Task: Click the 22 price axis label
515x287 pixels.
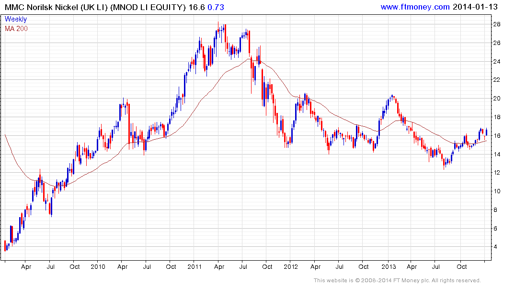Action: tap(497, 80)
